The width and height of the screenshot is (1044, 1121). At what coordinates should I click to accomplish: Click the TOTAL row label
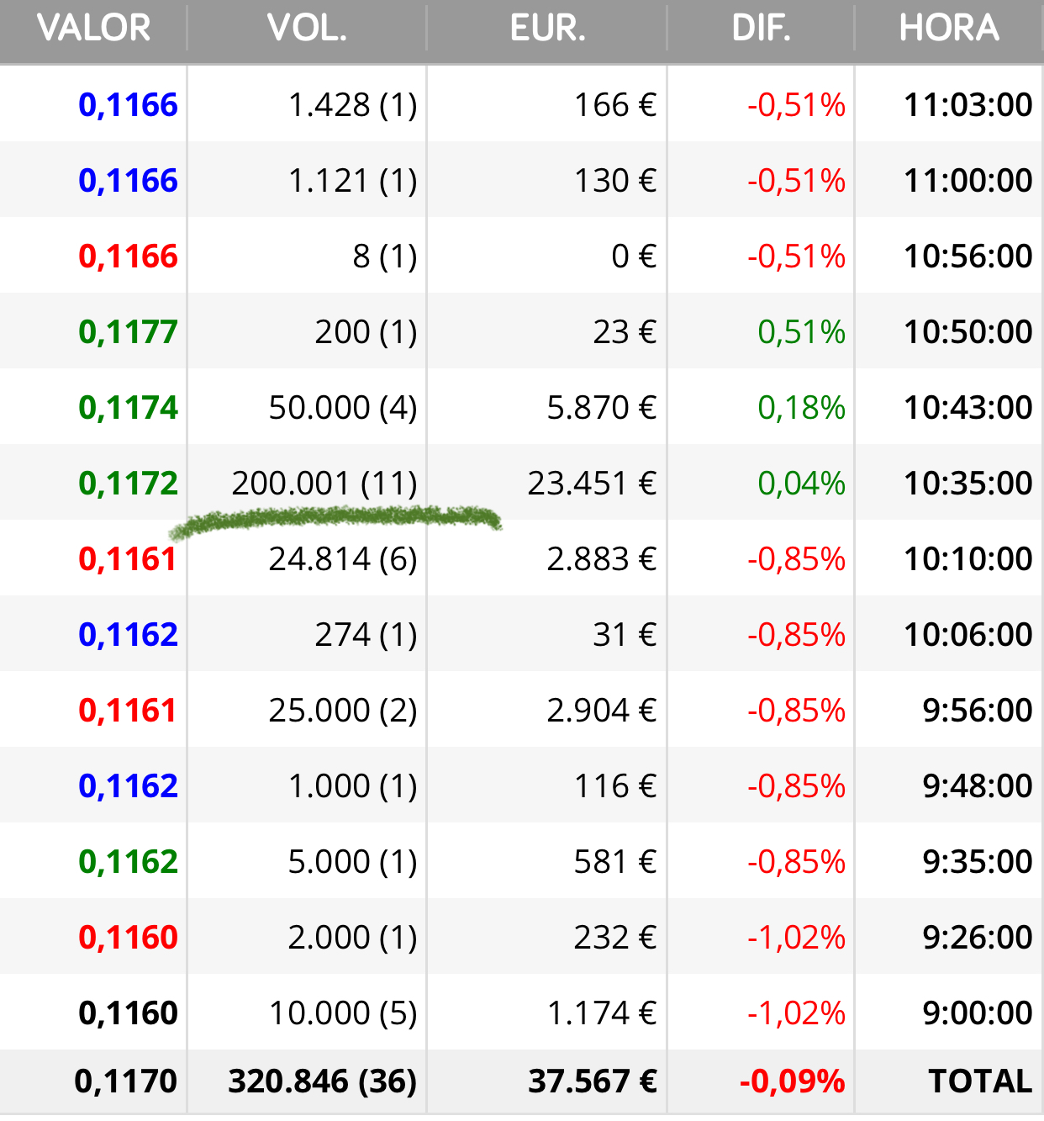tap(980, 1081)
